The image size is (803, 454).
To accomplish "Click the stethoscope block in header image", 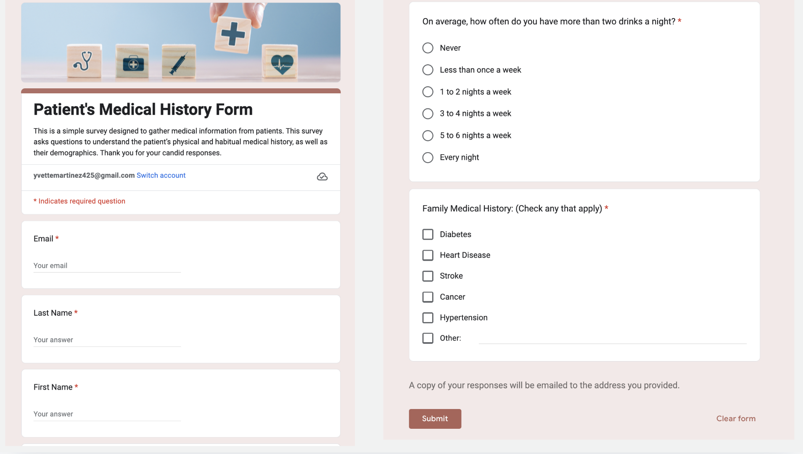I will click(84, 61).
